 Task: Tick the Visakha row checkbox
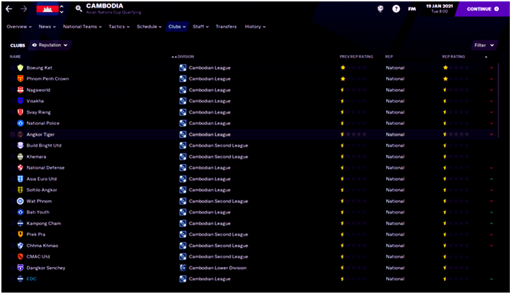pos(13,101)
